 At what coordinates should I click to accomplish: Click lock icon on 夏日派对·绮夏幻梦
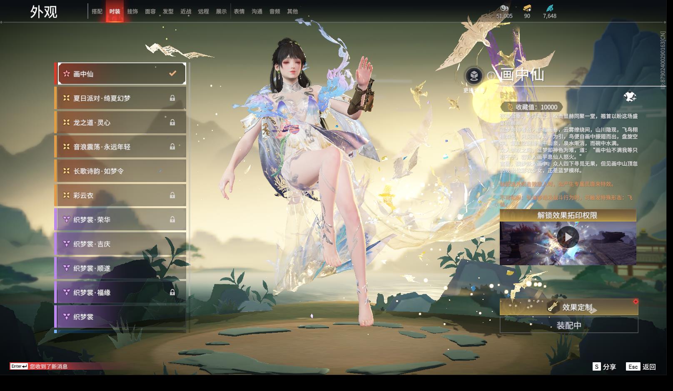pyautogui.click(x=172, y=98)
